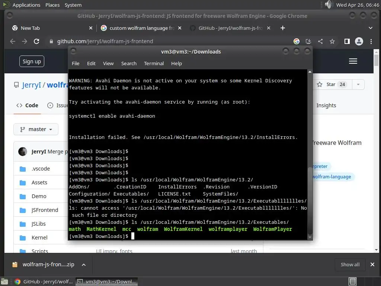Click the Star icon on the repository
Screen dimensions: 381x286
(x=320, y=85)
